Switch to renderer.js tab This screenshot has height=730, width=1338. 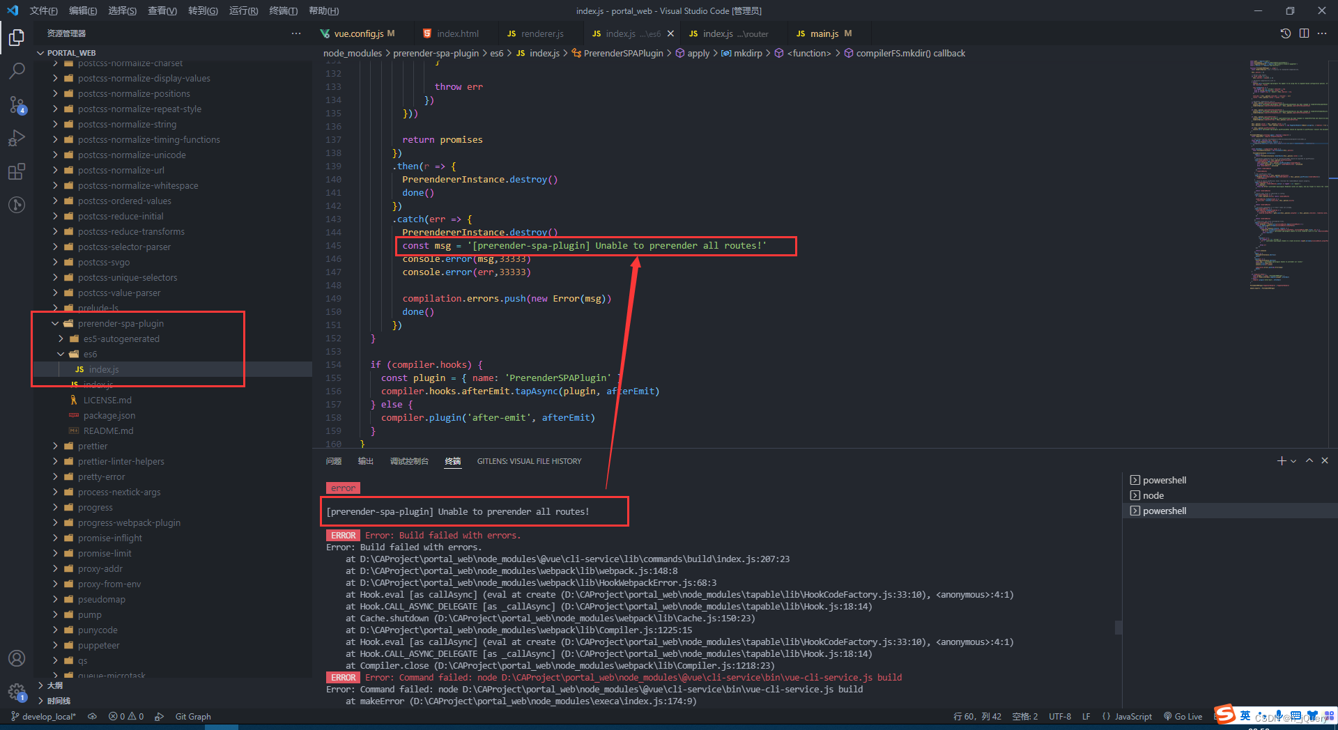541,33
